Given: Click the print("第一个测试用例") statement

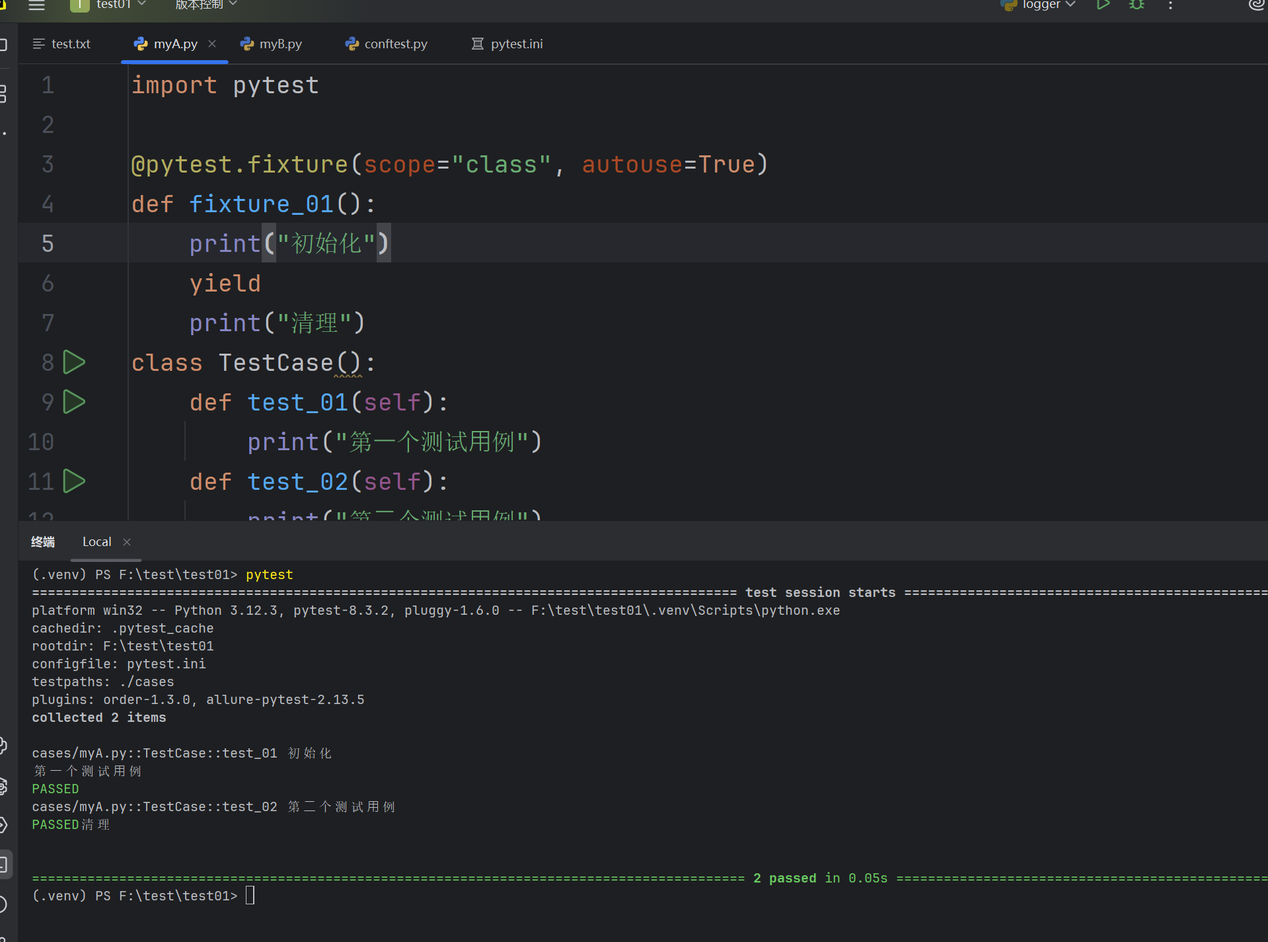Looking at the screenshot, I should pos(395,442).
